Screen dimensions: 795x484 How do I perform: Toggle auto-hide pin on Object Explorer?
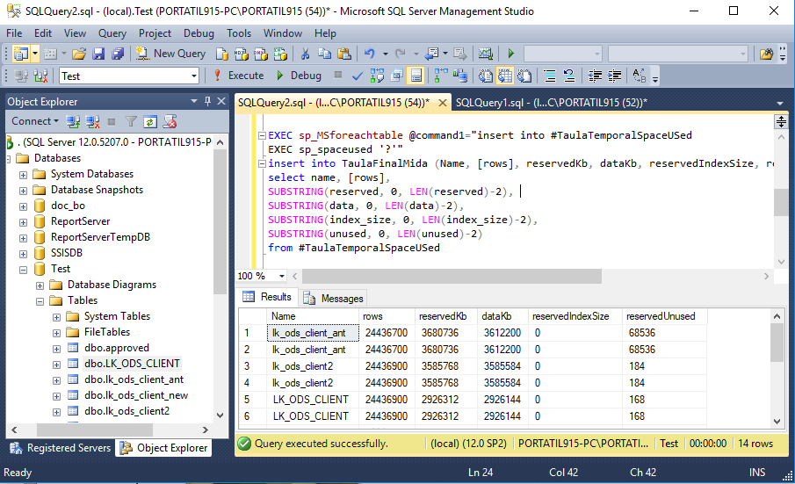click(207, 101)
